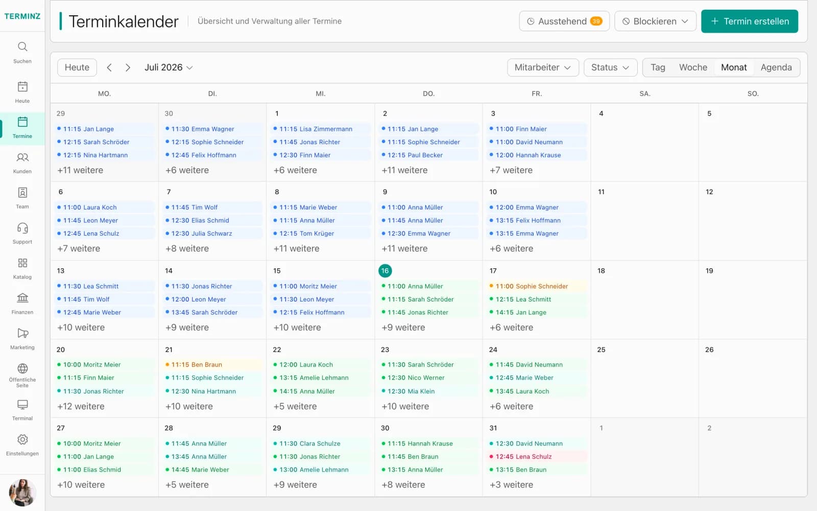Open 12:15 Tom Krüger appointment
This screenshot has height=511, width=817.
point(321,234)
